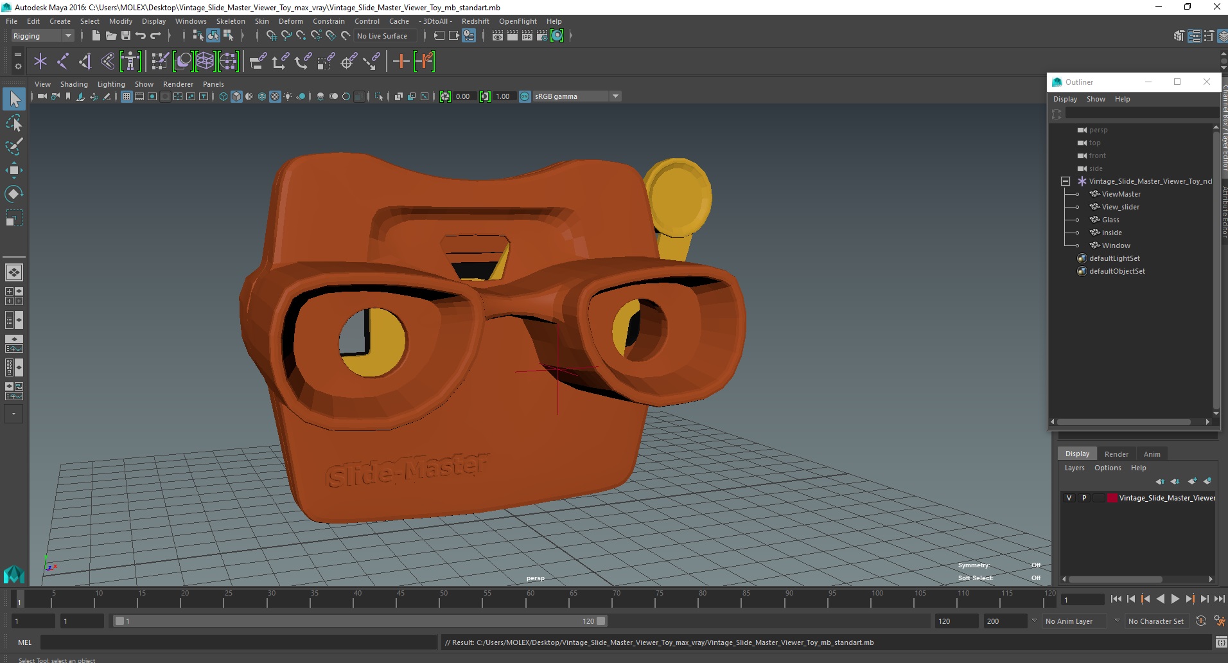1228x663 pixels.
Task: Open Outliner Show menu
Action: [x=1096, y=99]
